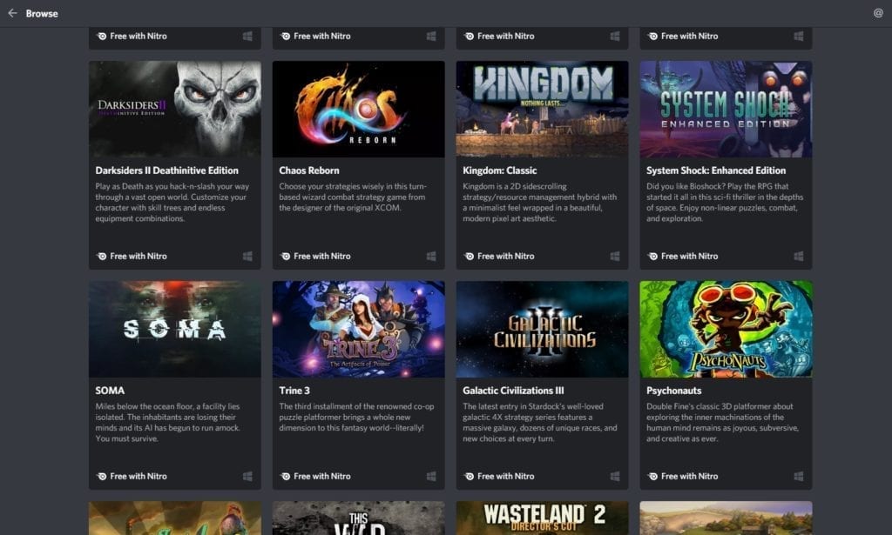Click Free with Nitro on Psychonauts card
Image resolution: width=892 pixels, height=535 pixels.
click(x=689, y=477)
